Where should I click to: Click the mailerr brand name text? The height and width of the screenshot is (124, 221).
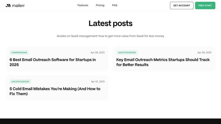(18, 6)
